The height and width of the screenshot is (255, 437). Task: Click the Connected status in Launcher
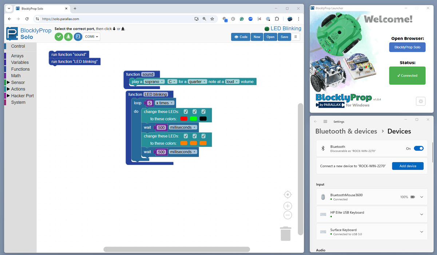click(407, 75)
